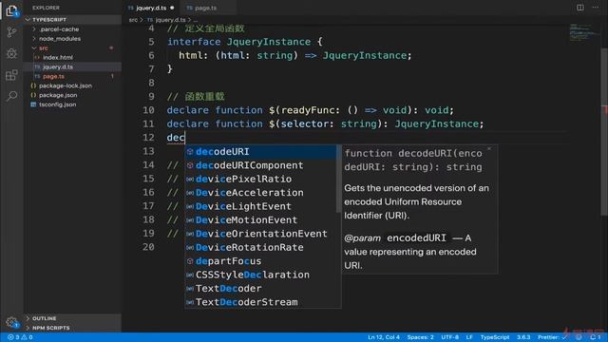This screenshot has height=342, width=608.
Task: Select devicePixelRatio suggestion
Action: pyautogui.click(x=260, y=179)
